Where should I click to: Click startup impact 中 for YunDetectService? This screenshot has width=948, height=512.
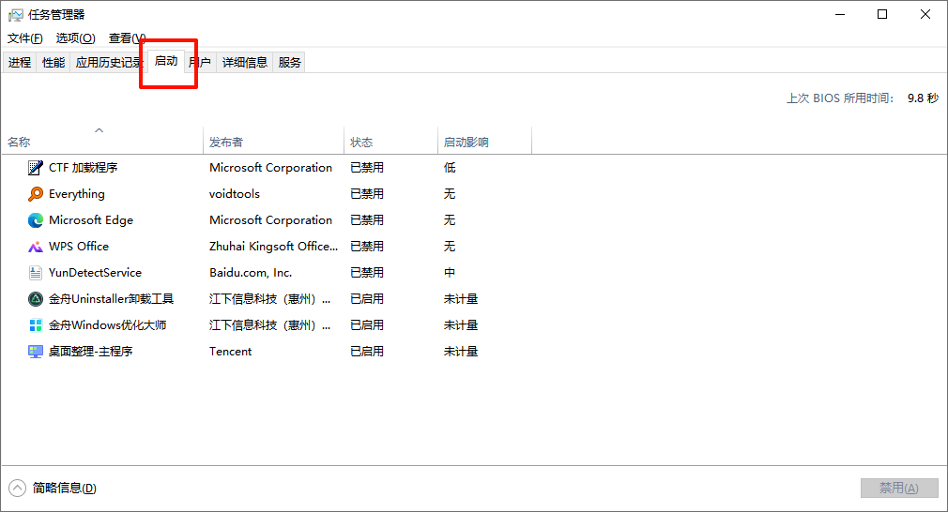450,273
